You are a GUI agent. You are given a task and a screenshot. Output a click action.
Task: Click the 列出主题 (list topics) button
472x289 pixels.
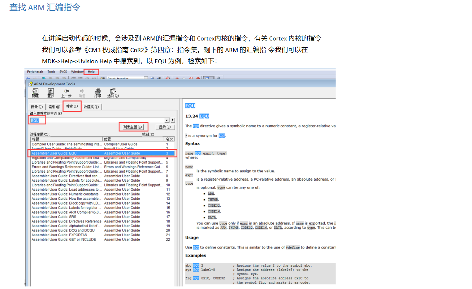tap(133, 127)
